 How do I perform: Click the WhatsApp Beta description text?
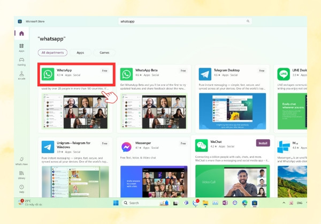click(153, 87)
